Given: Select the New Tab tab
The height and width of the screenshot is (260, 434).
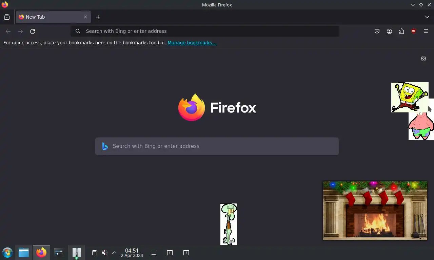Looking at the screenshot, I should [x=53, y=17].
